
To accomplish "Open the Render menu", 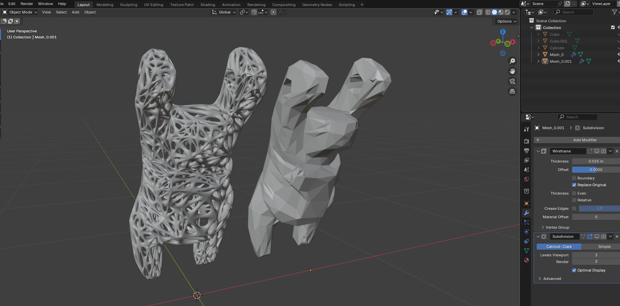I will [27, 4].
